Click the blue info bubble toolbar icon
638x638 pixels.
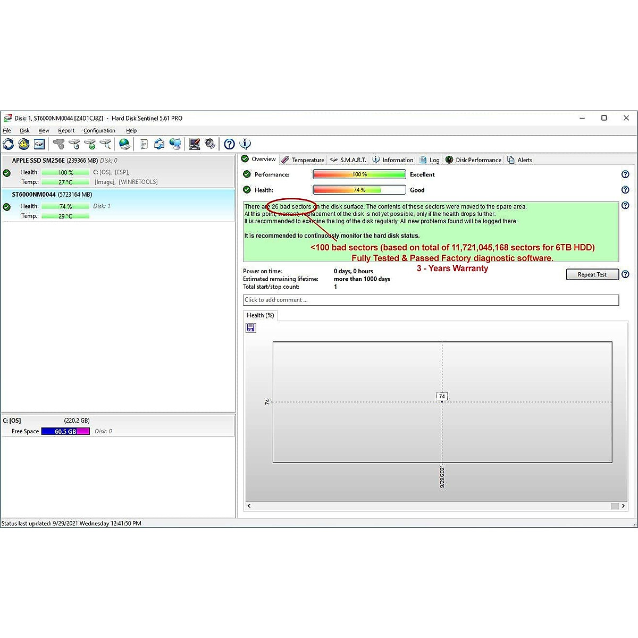pyautogui.click(x=245, y=144)
